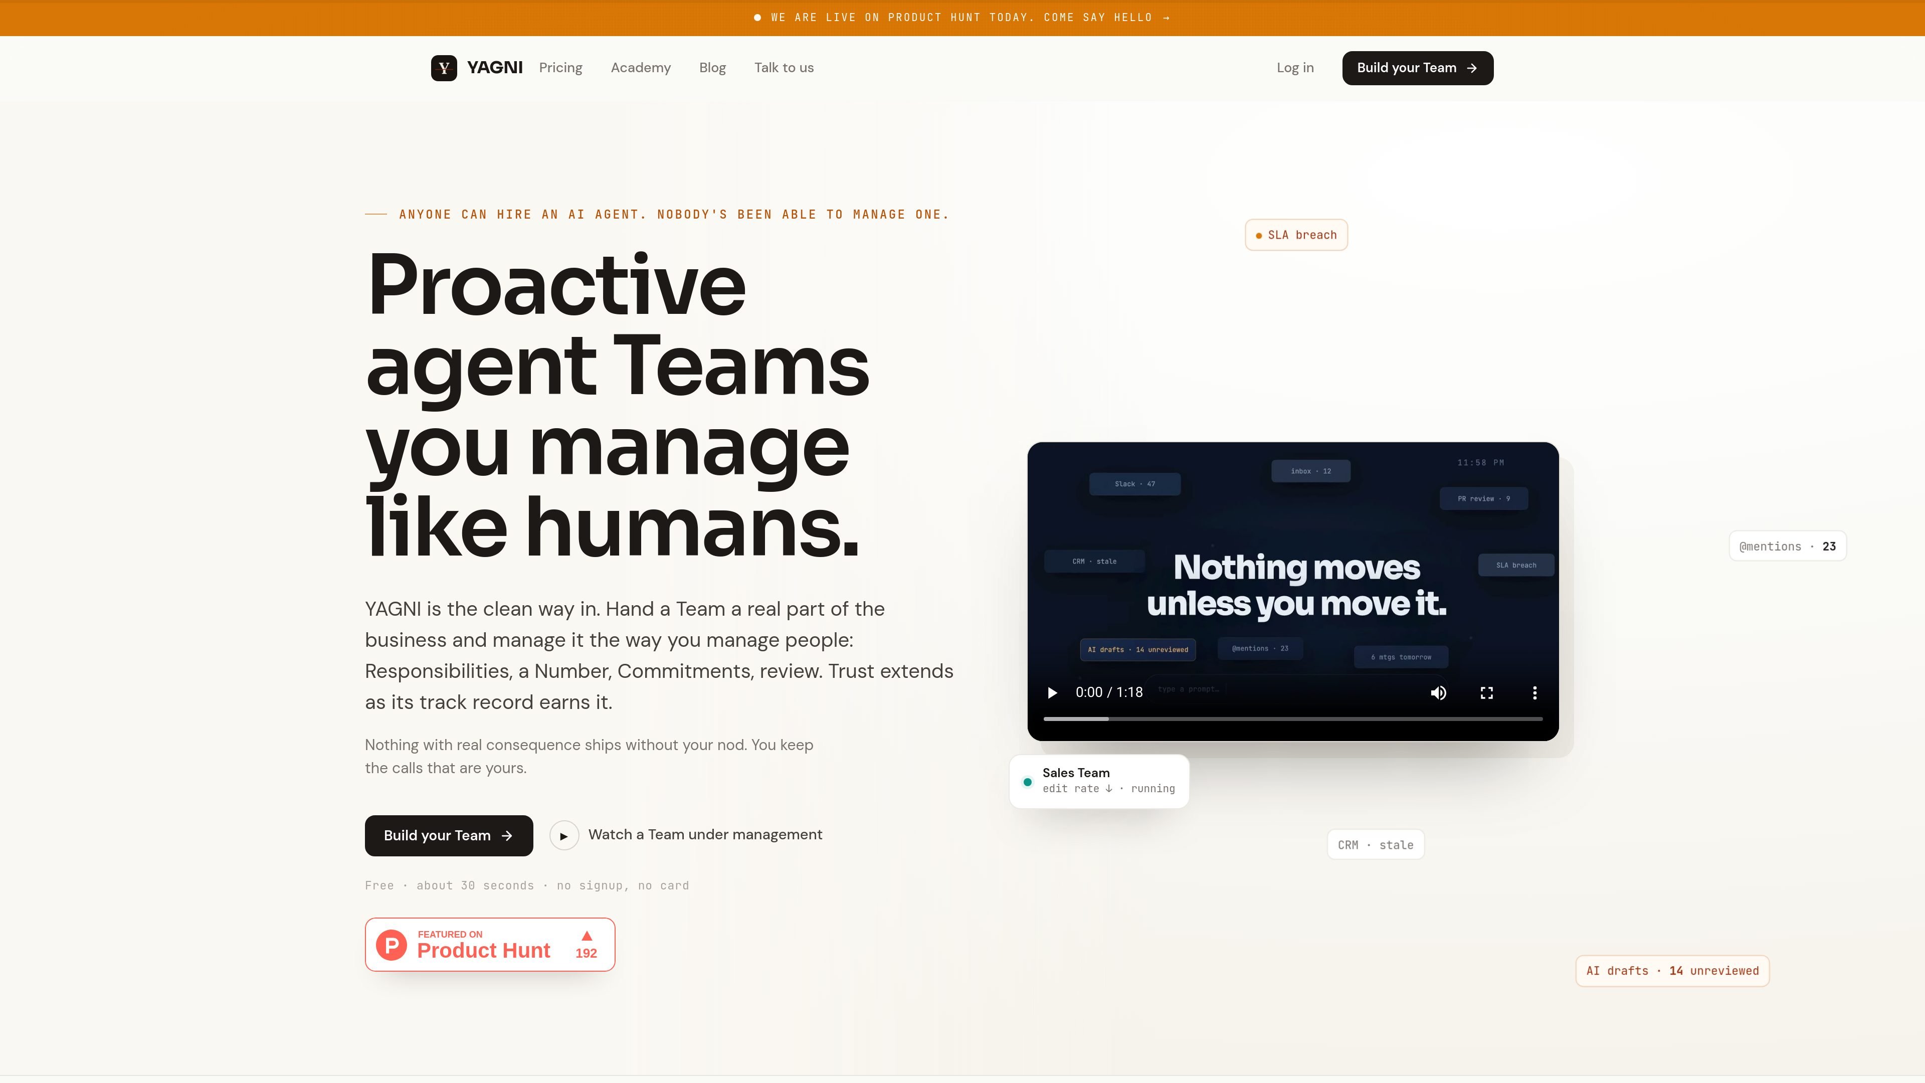
Task: Click the Product Hunt P logo
Action: tap(392, 945)
